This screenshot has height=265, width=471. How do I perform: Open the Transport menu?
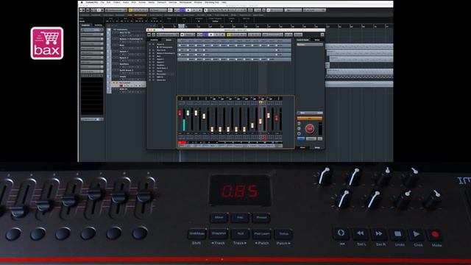(162, 2)
